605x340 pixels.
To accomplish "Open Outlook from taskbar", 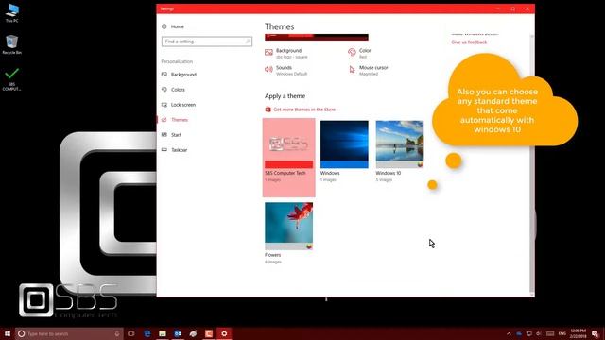I will coord(178,333).
